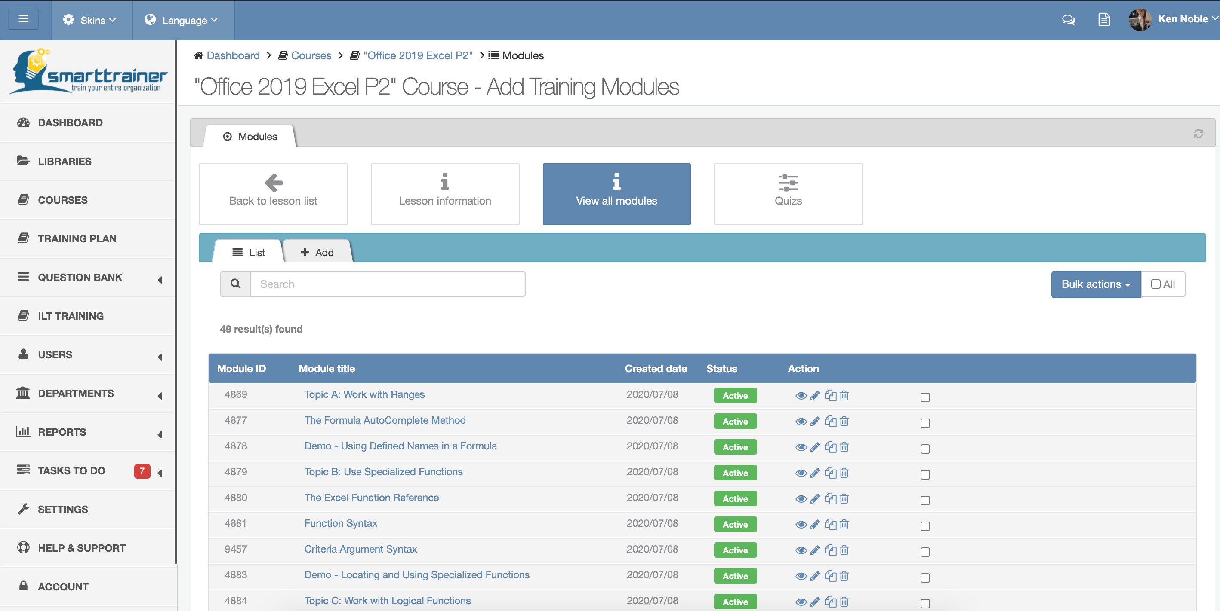
Task: Select checkbox for module 4883
Action: pyautogui.click(x=925, y=578)
